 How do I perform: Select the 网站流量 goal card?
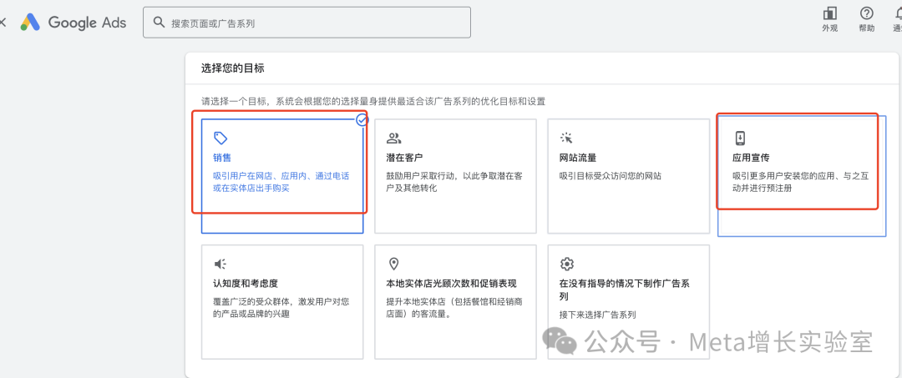point(628,175)
